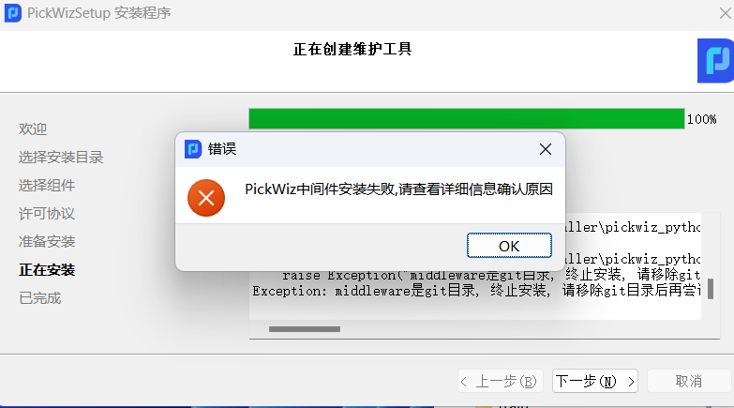The image size is (734, 408).
Task: Click the PickWiz icon in error dialog title
Action: (x=193, y=149)
